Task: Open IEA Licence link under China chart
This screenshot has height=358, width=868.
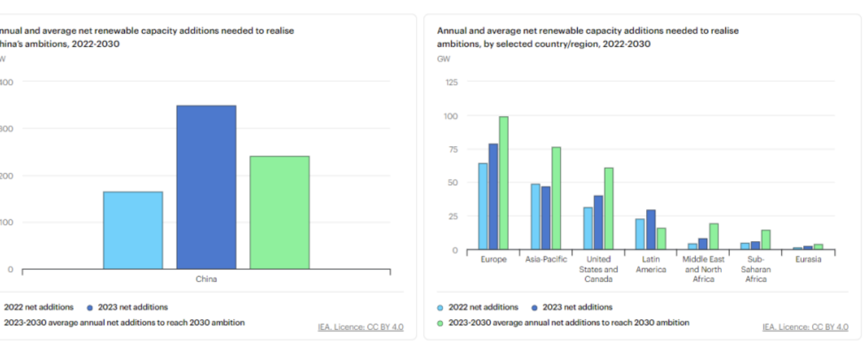Action: click(360, 327)
